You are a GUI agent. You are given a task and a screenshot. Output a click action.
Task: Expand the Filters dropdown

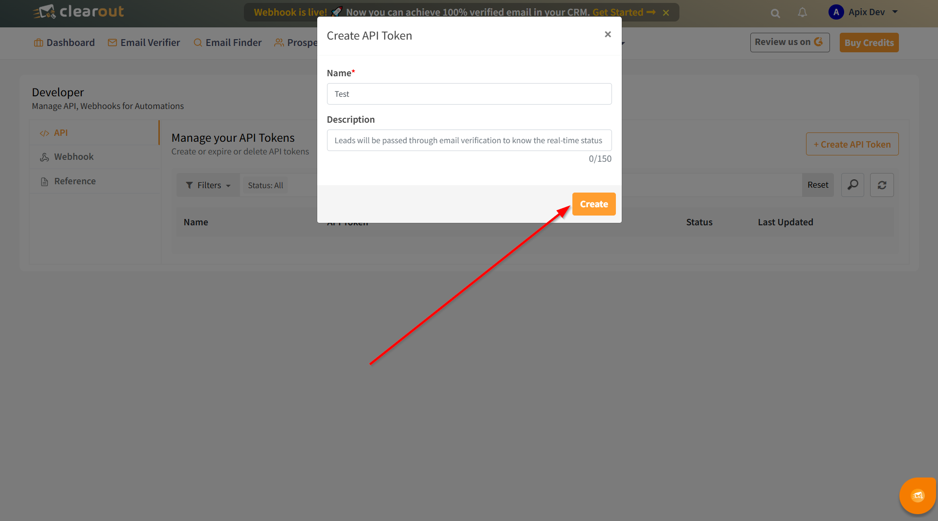208,185
